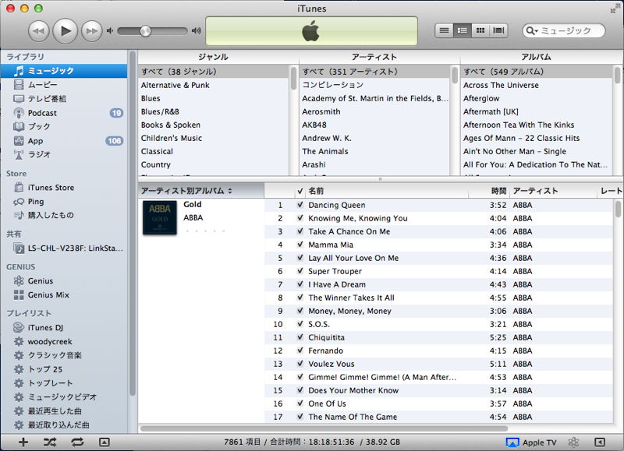
Task: Sort tracks by アーティスト column header
Action: (554, 191)
